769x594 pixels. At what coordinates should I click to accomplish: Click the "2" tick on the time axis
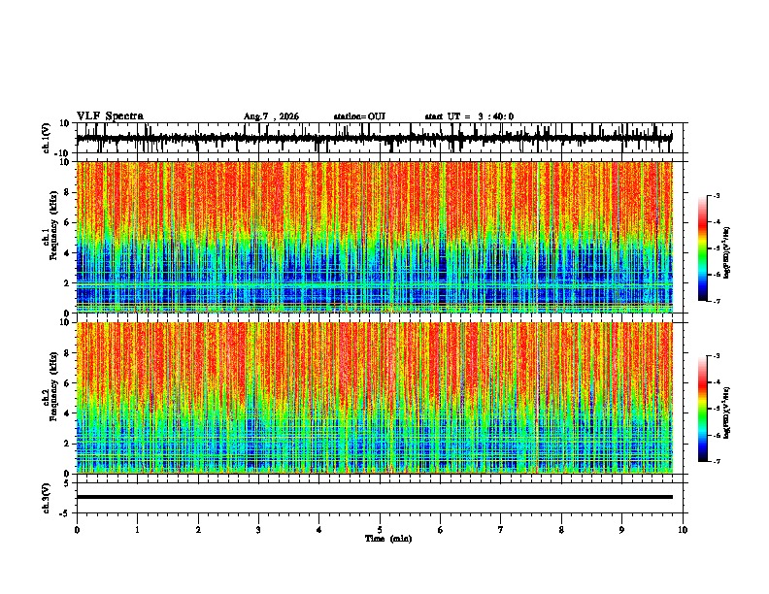198,530
